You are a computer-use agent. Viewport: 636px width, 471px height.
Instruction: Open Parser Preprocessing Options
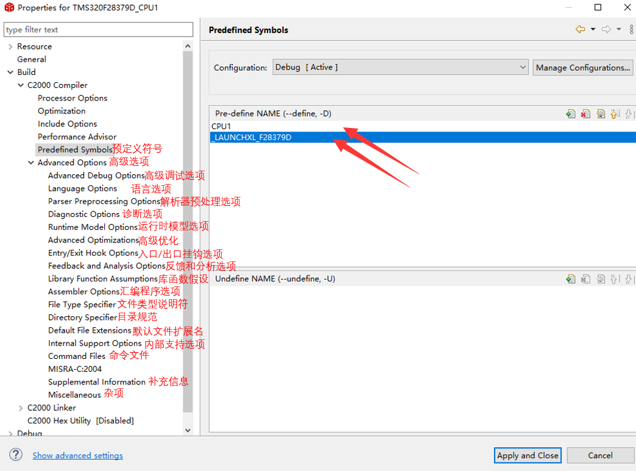tap(104, 202)
